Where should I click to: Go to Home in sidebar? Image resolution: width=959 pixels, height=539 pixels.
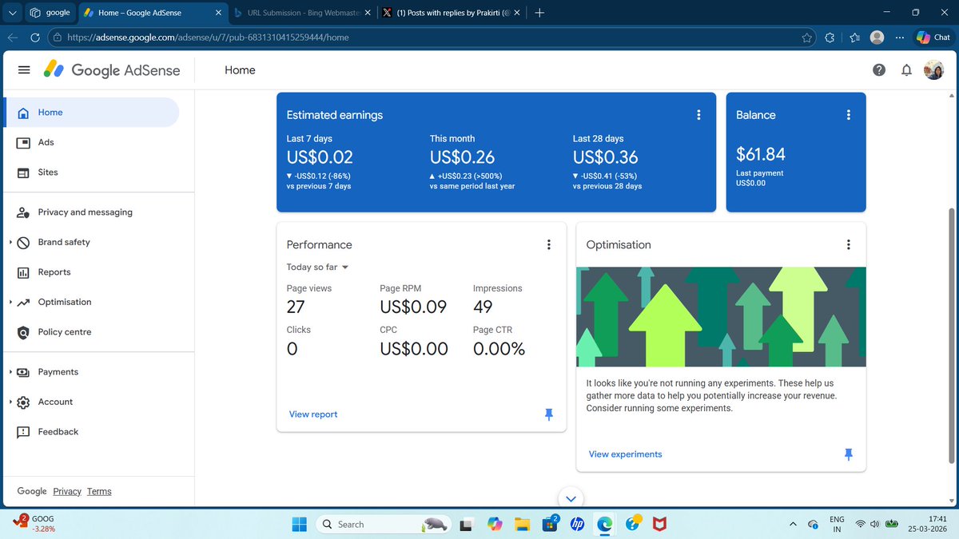tap(91, 113)
